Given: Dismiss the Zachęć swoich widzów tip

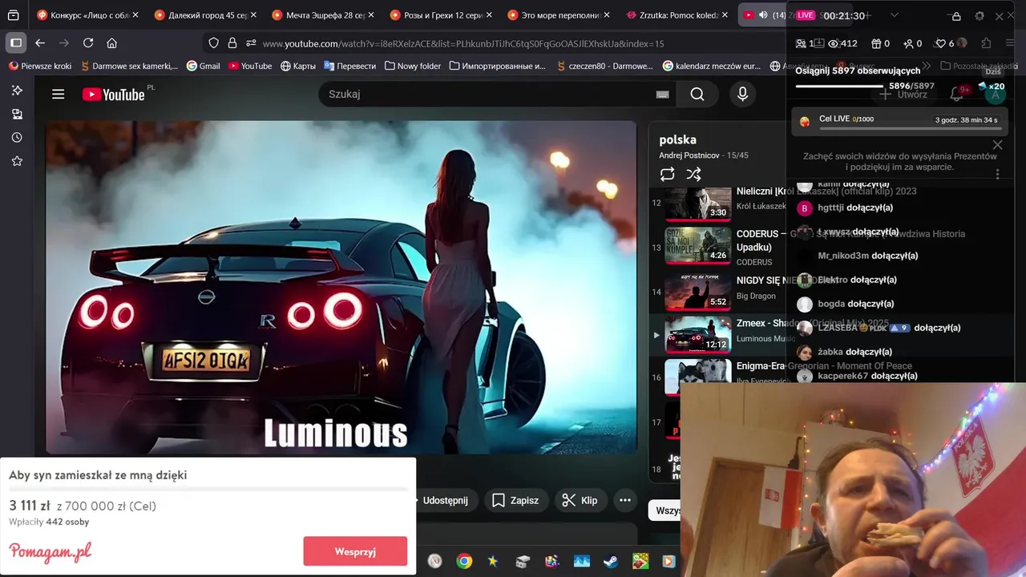Looking at the screenshot, I should [997, 145].
